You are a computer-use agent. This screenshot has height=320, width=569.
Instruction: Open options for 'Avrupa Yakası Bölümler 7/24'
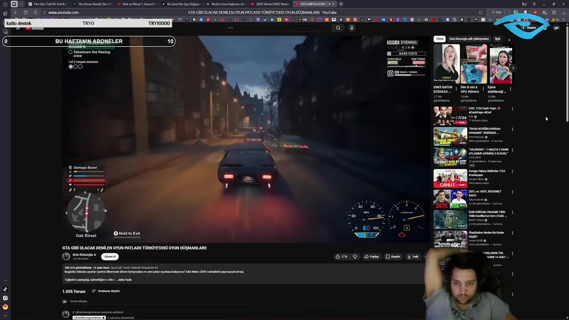(512, 171)
